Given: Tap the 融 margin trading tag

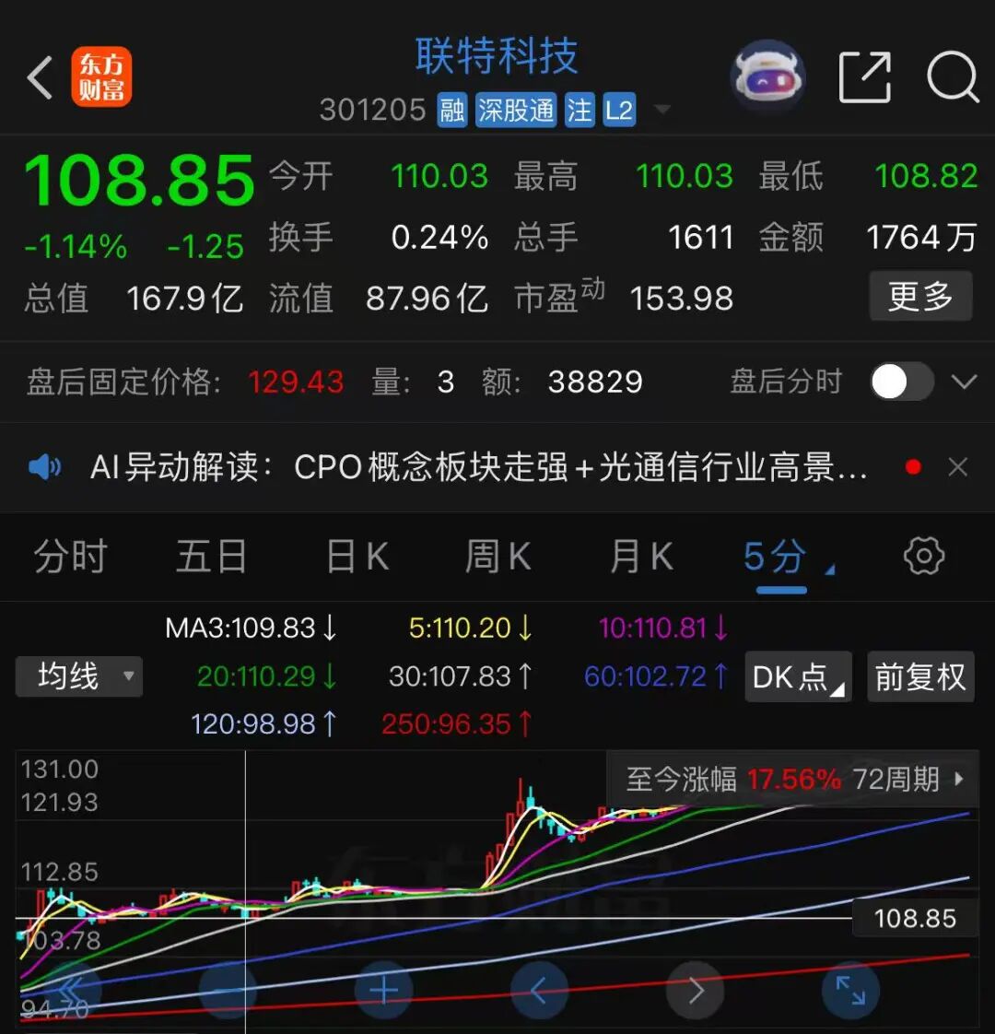Looking at the screenshot, I should (x=451, y=110).
